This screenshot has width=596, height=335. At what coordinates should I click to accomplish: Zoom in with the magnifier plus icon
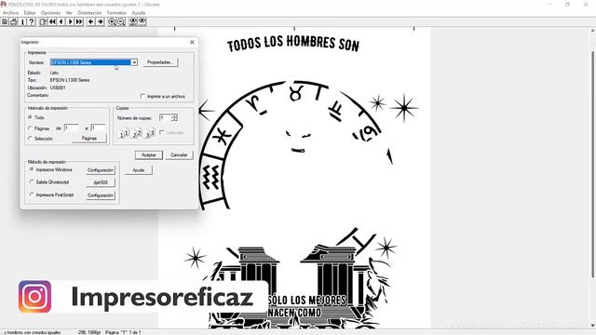click(x=112, y=22)
